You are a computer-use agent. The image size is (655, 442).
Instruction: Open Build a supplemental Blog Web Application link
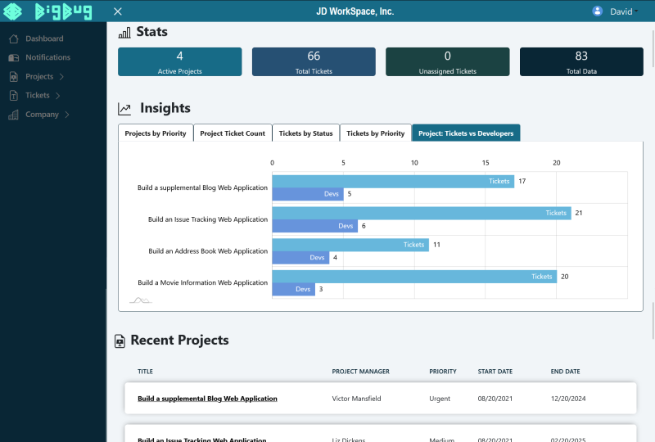[x=207, y=399]
